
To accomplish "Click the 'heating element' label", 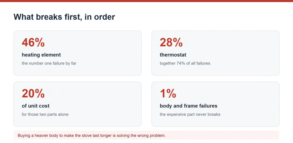I will pyautogui.click(x=41, y=55).
